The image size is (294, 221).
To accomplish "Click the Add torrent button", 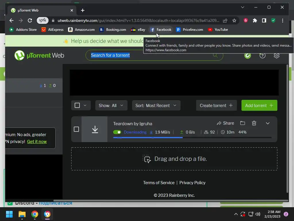I will [x=259, y=105].
